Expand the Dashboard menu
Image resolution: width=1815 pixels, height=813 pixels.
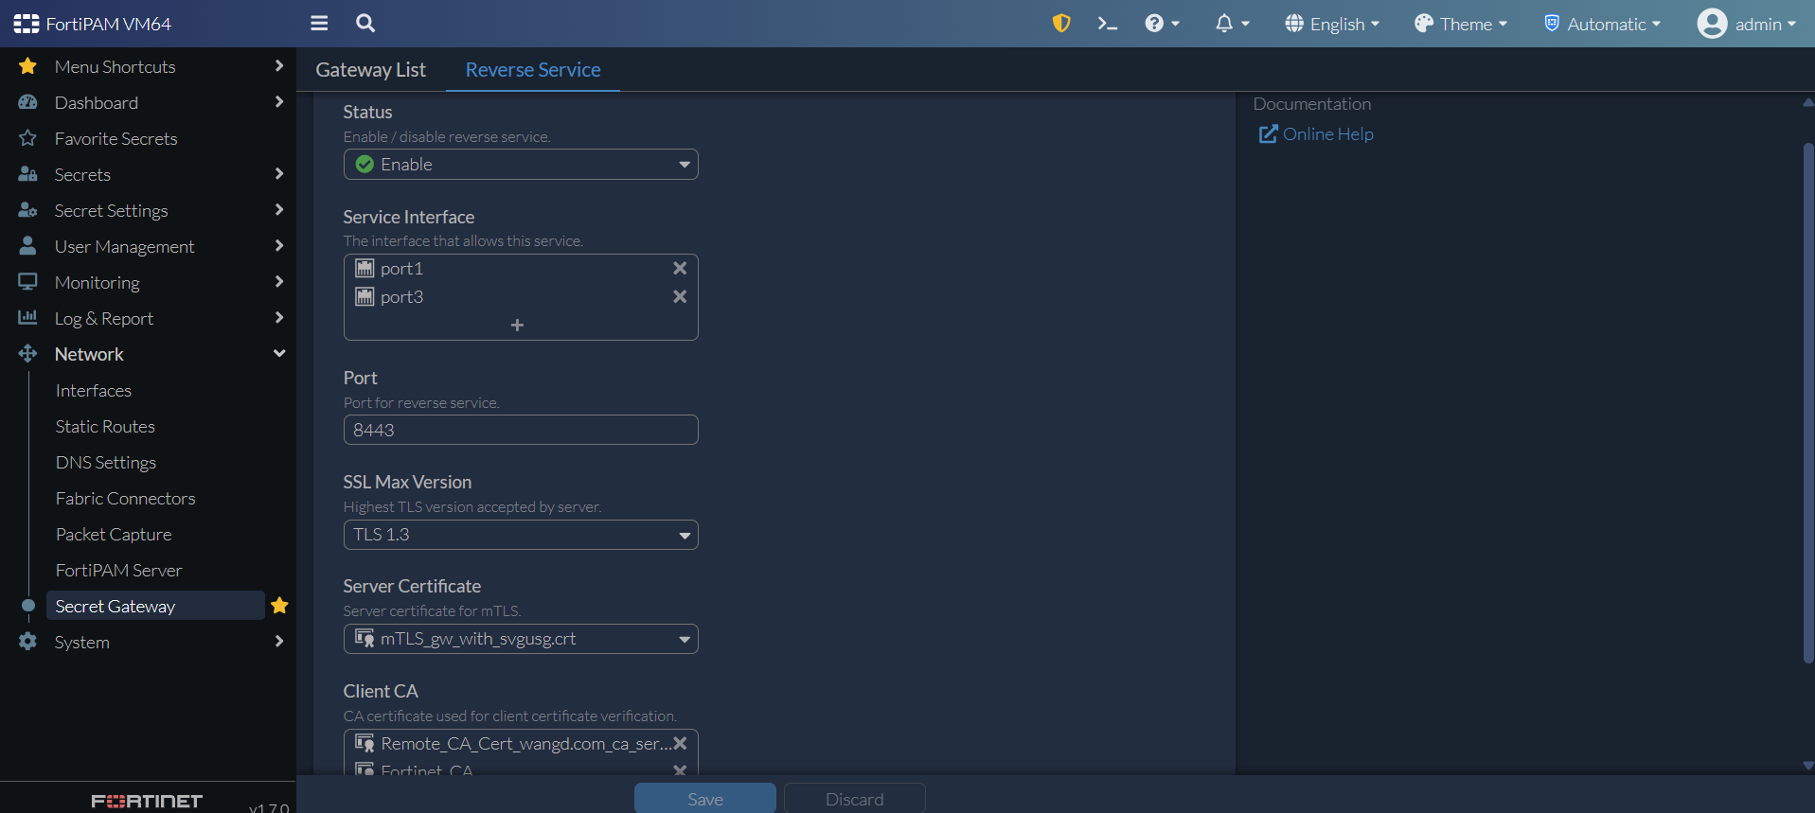click(x=149, y=102)
